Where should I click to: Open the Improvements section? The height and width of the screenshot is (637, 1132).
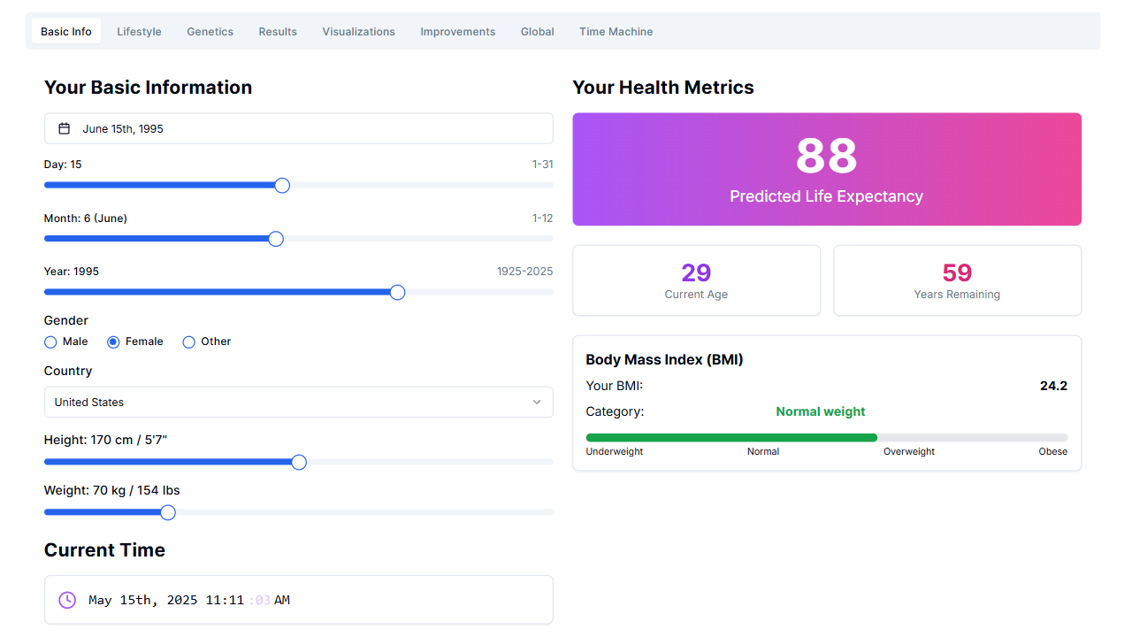click(457, 31)
